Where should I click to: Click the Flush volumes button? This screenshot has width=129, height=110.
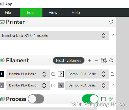tap(68, 60)
